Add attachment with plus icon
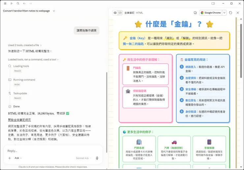 (x=10, y=158)
